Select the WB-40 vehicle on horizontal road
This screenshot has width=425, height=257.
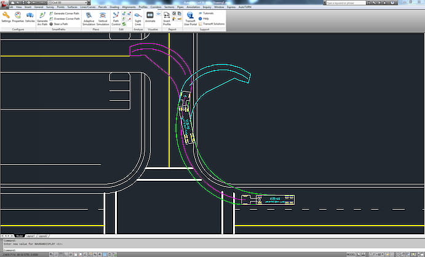coord(268,200)
